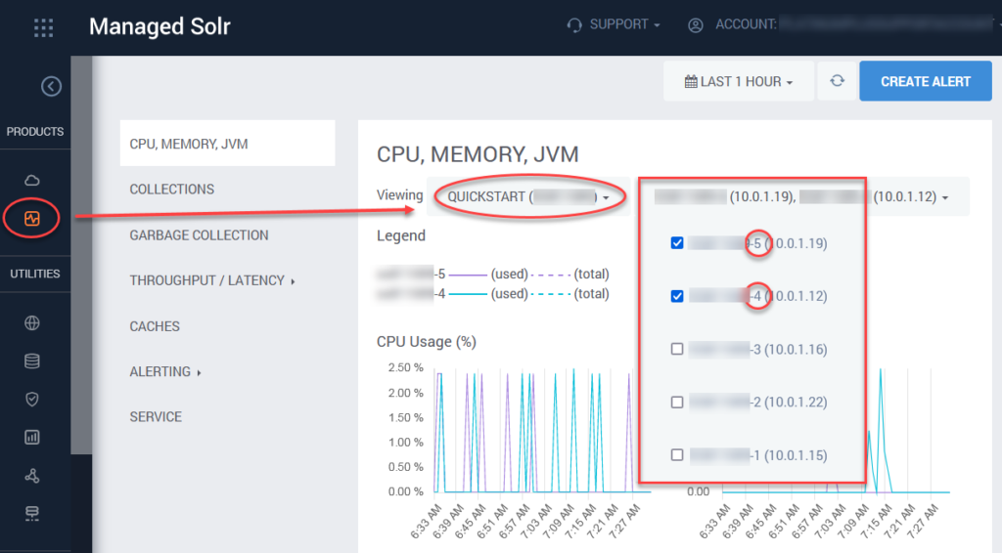Open the database utility icon
The width and height of the screenshot is (1002, 553).
click(32, 361)
